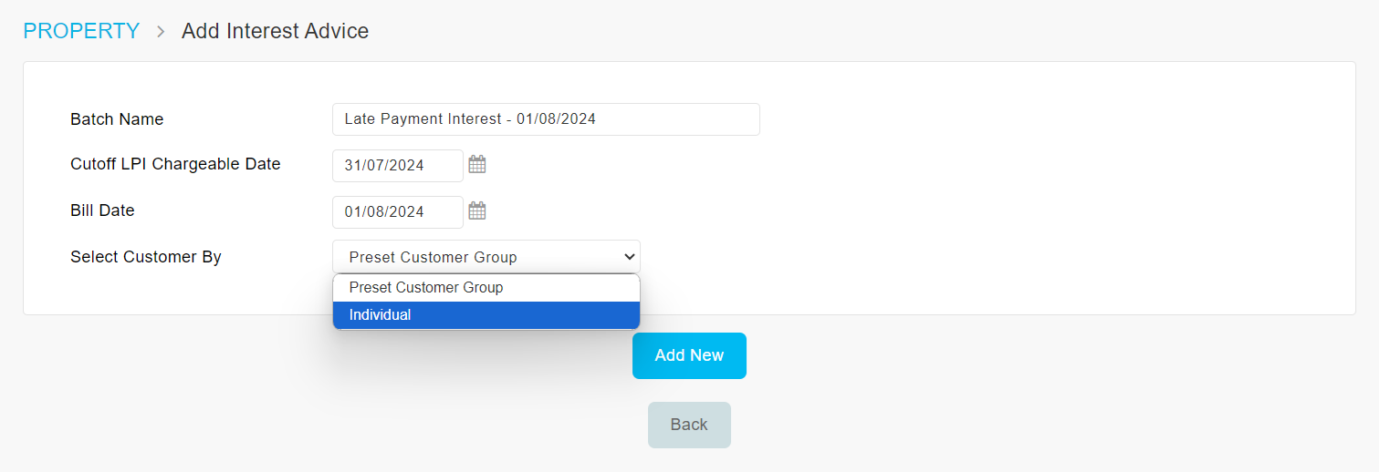Image resolution: width=1379 pixels, height=472 pixels.
Task: Click the arrow on the customer dropdown
Action: tap(629, 257)
